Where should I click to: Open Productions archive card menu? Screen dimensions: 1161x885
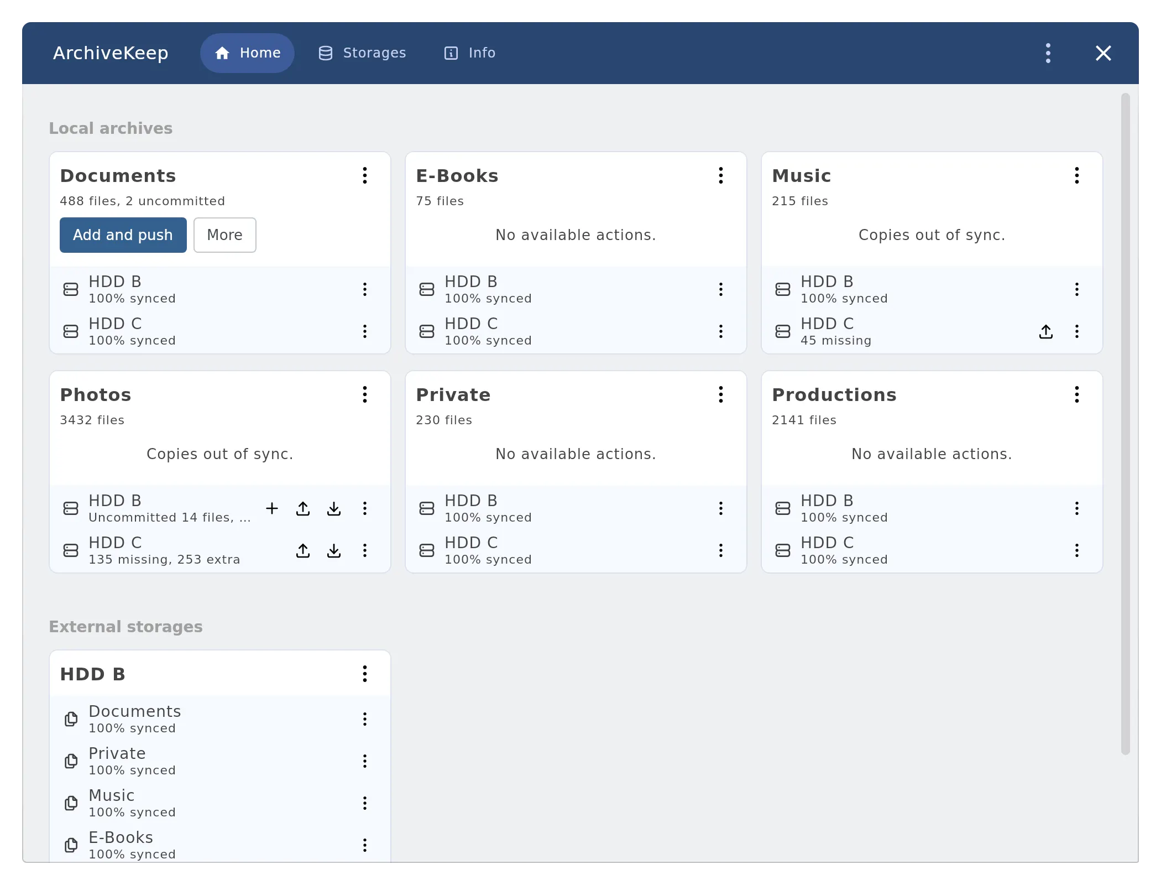[x=1076, y=394]
